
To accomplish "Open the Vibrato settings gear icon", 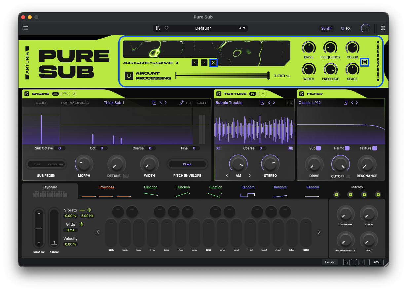I will pyautogui.click(x=89, y=210).
